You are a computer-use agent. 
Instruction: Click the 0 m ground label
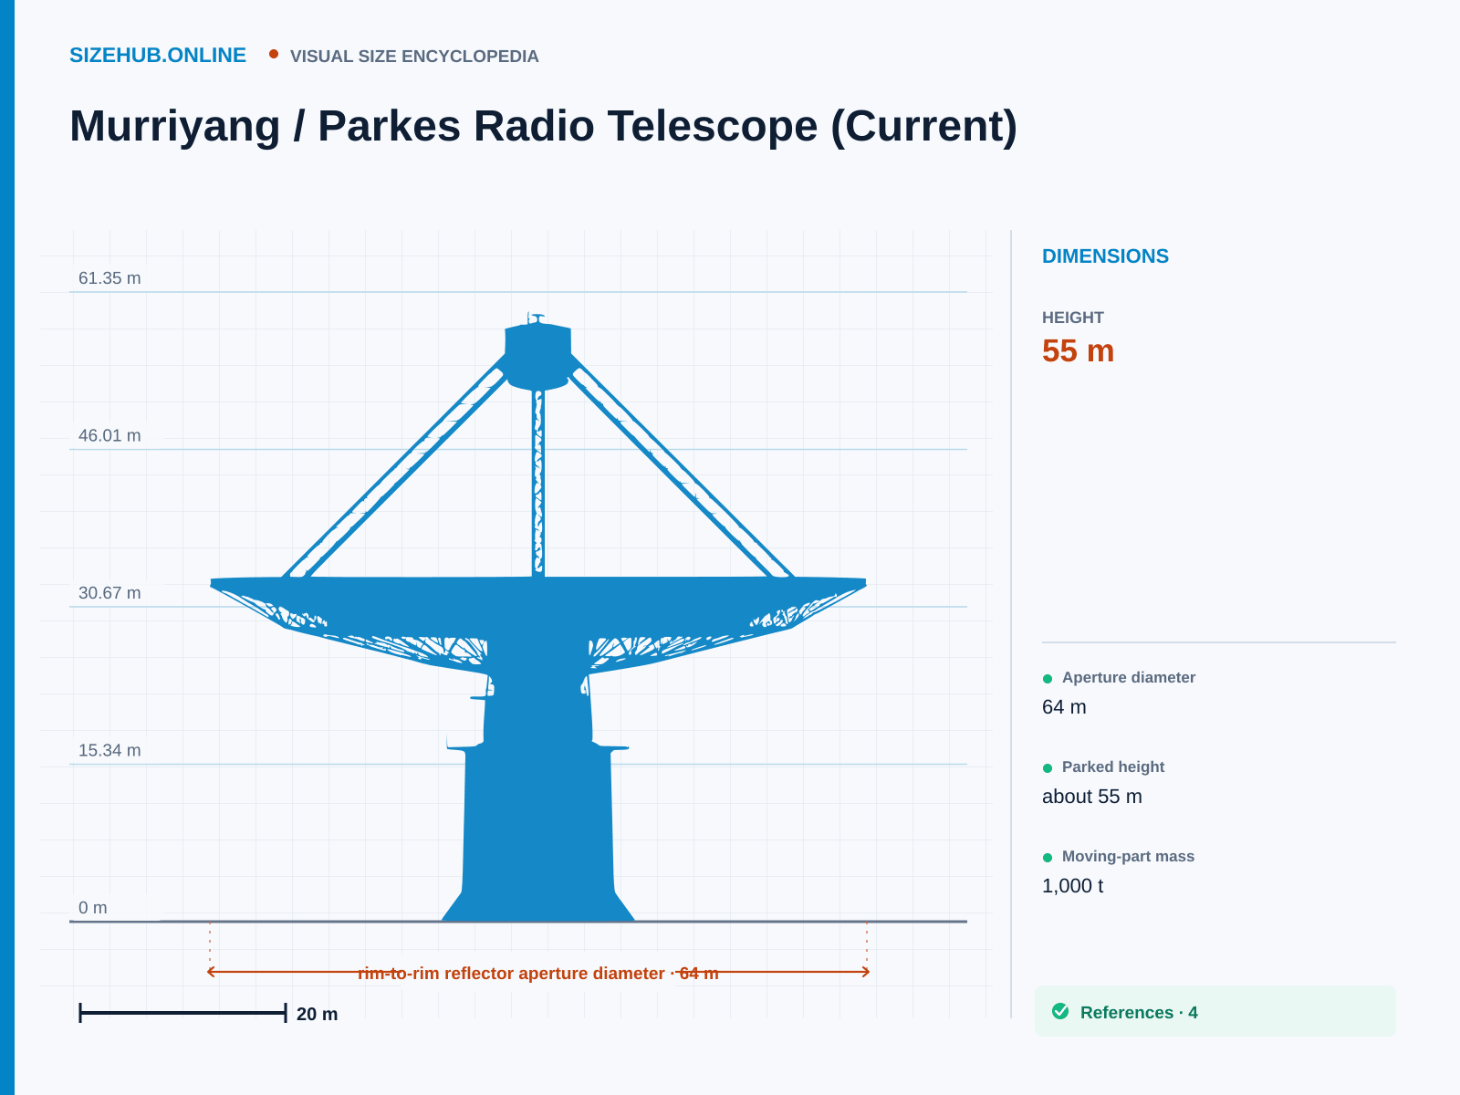click(93, 908)
